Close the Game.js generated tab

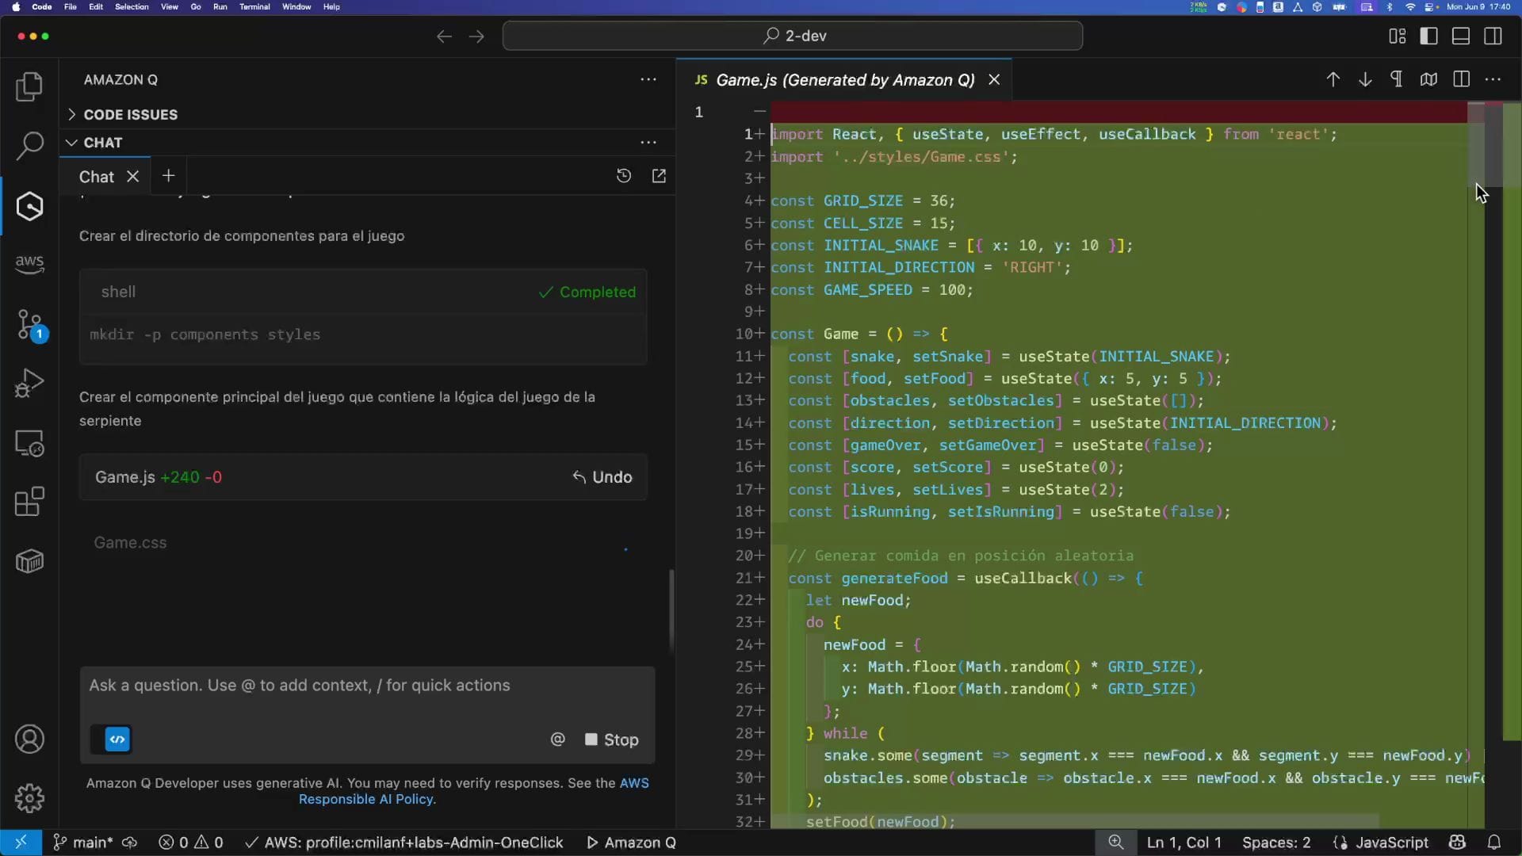pyautogui.click(x=994, y=80)
